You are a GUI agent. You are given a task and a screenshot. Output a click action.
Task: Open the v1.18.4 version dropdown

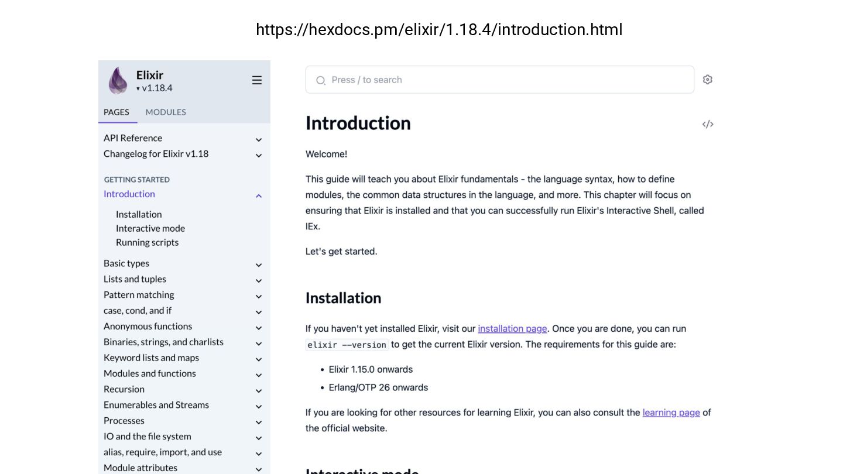(x=155, y=88)
